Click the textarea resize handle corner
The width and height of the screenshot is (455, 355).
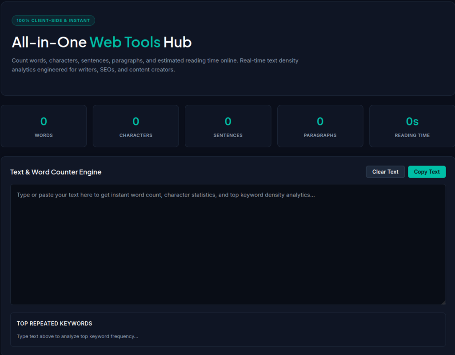pos(443,303)
